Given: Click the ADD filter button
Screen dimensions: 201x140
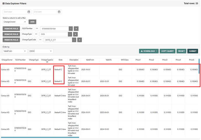Looking at the screenshot, I should point(32,22).
